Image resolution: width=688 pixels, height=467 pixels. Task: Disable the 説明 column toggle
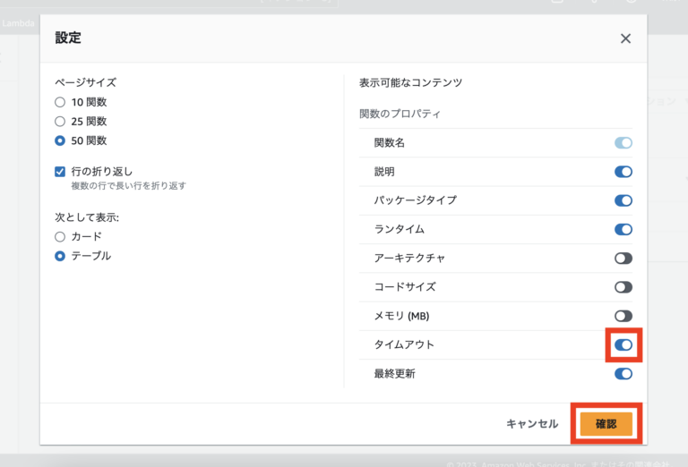click(x=623, y=172)
